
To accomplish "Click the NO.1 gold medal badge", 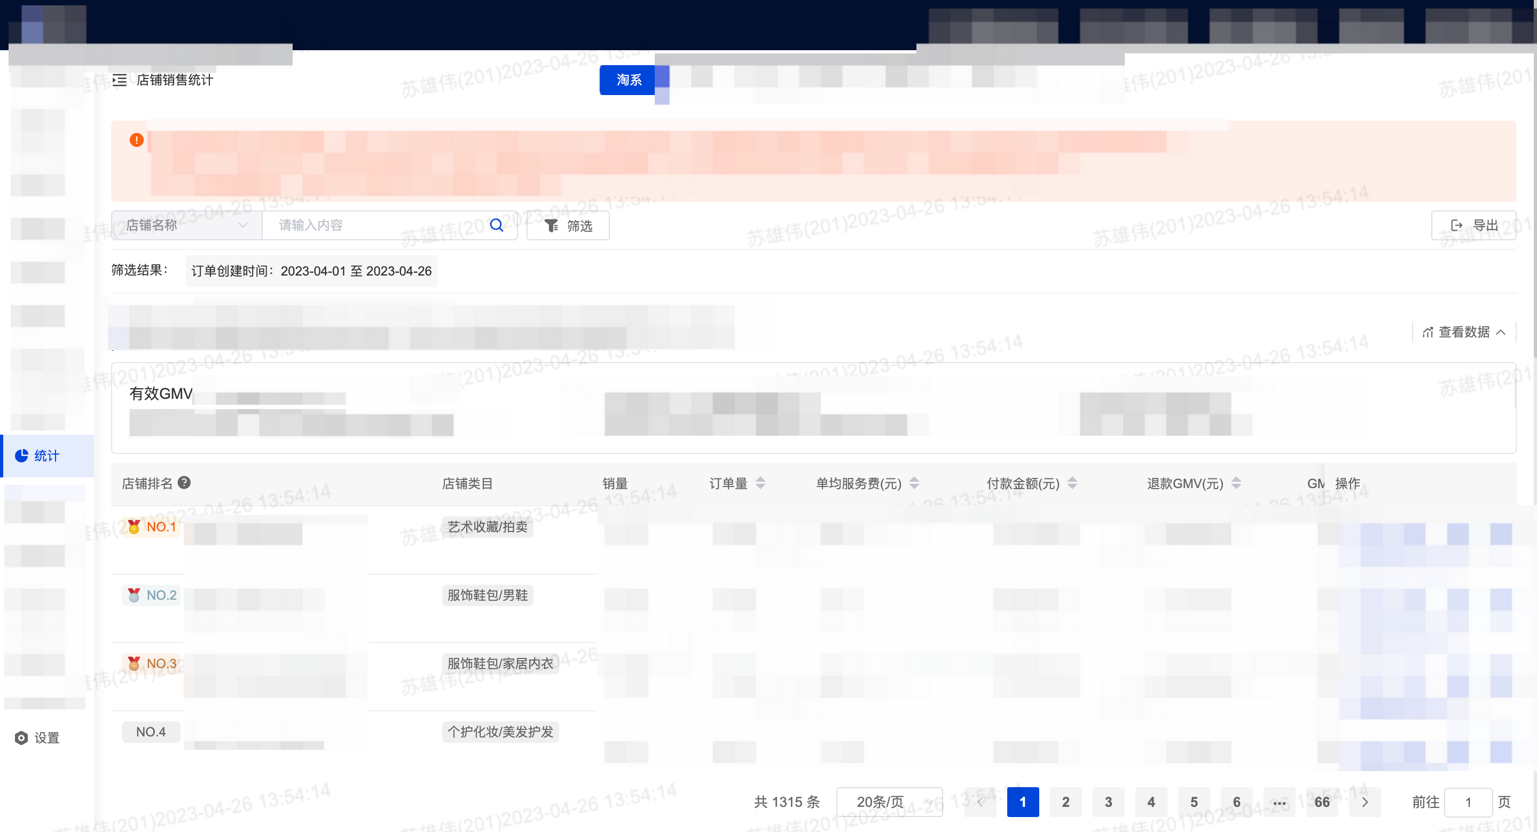I will click(x=152, y=527).
